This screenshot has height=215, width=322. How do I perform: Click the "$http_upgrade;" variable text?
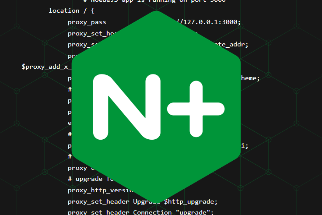(191, 201)
